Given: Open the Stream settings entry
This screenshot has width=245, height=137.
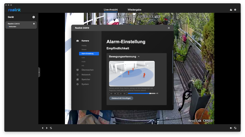Looking at the screenshot, I should pos(84,50).
